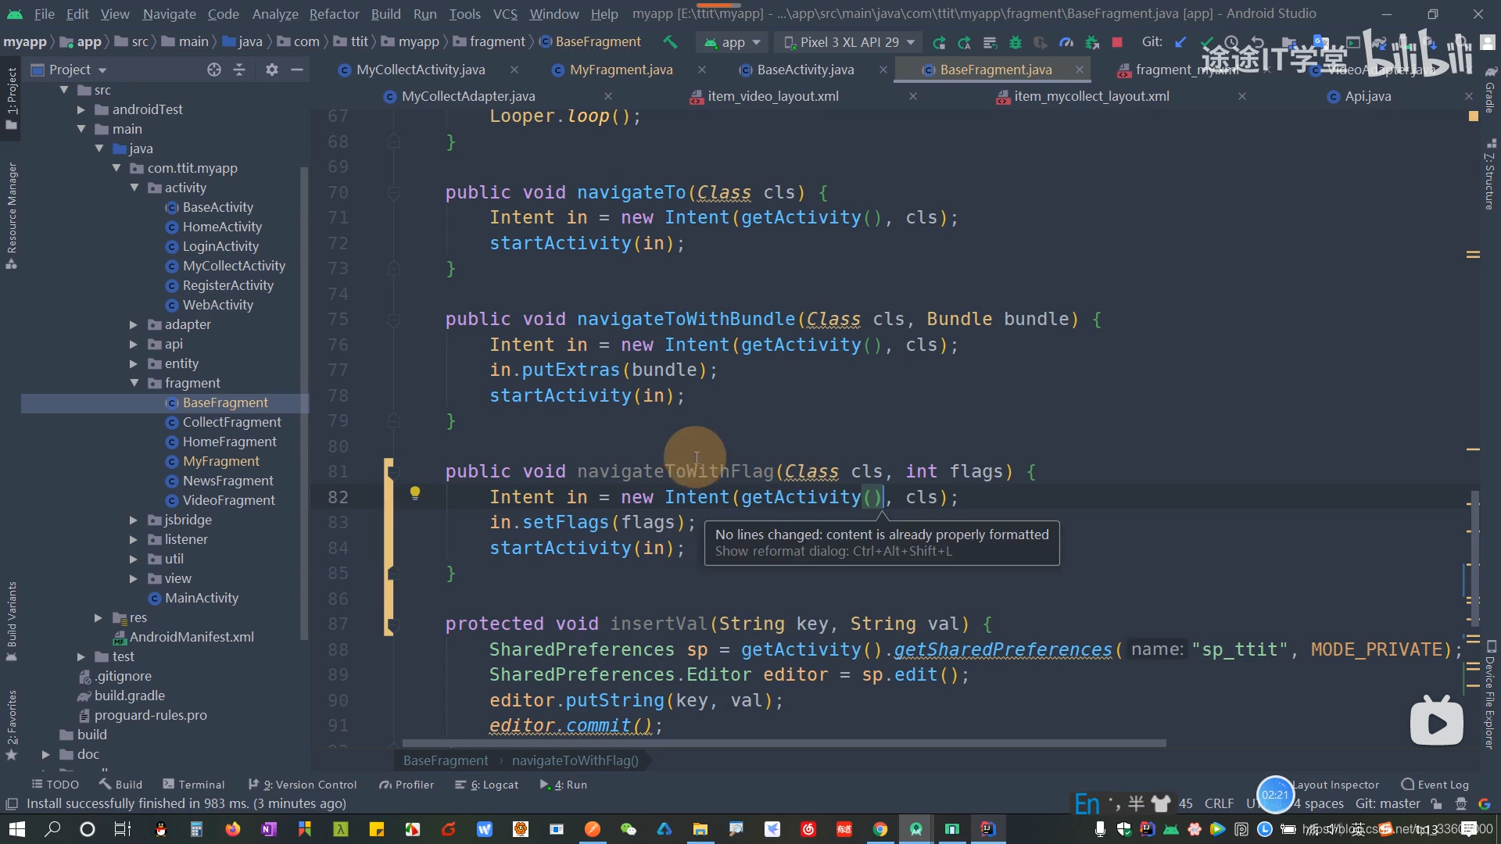Expand the androidTest folder
This screenshot has width=1501, height=844.
81,109
